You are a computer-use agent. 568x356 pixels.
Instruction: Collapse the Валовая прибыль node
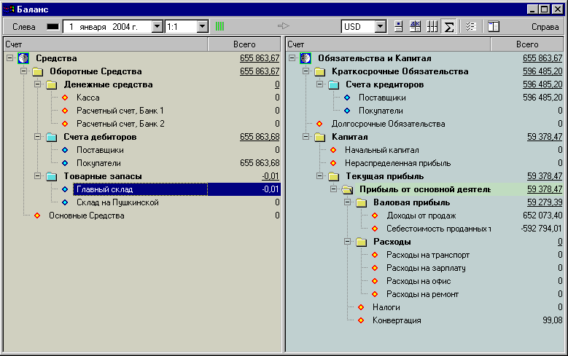click(347, 202)
